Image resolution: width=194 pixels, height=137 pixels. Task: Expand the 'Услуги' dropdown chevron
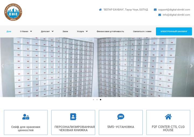tap(87, 31)
